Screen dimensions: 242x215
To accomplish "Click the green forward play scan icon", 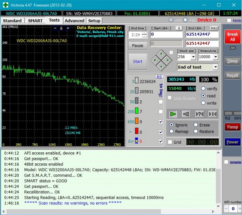I will tap(174, 114).
